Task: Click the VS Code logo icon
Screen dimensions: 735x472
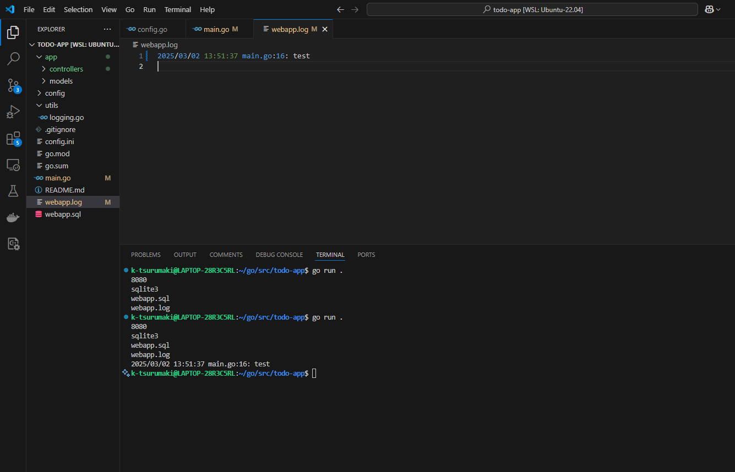Action: pos(10,9)
